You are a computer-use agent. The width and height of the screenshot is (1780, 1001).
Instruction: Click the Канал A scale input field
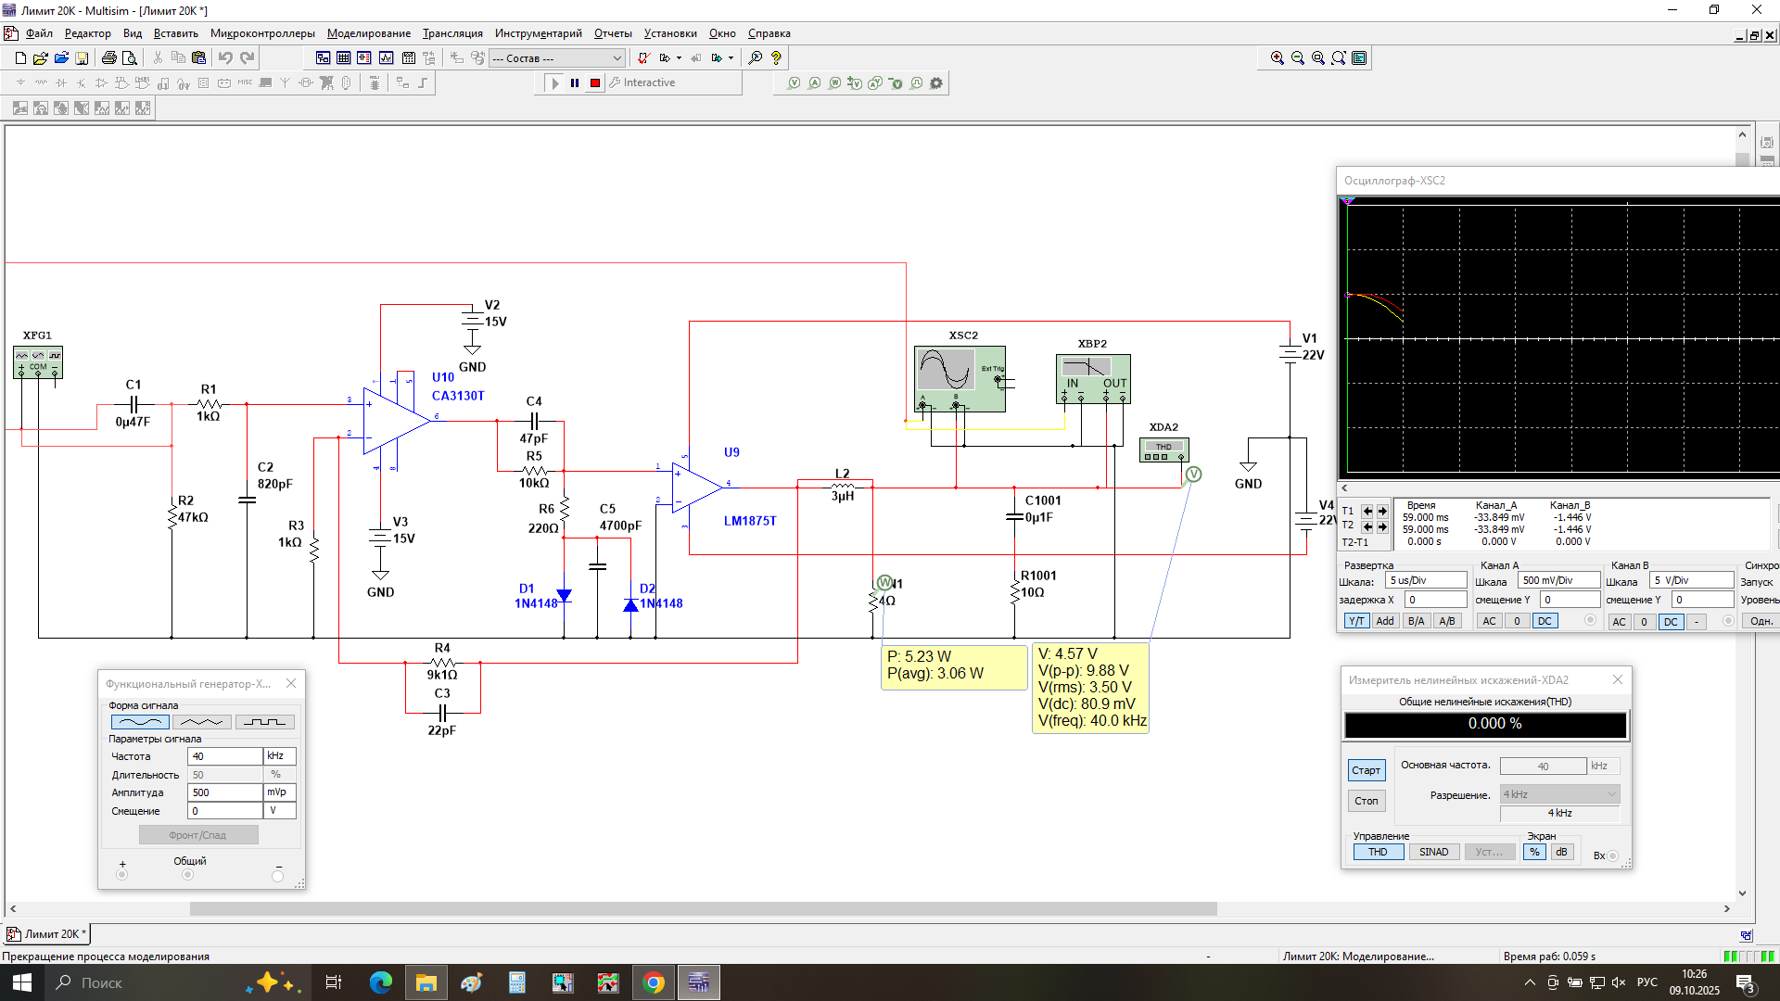(1557, 580)
